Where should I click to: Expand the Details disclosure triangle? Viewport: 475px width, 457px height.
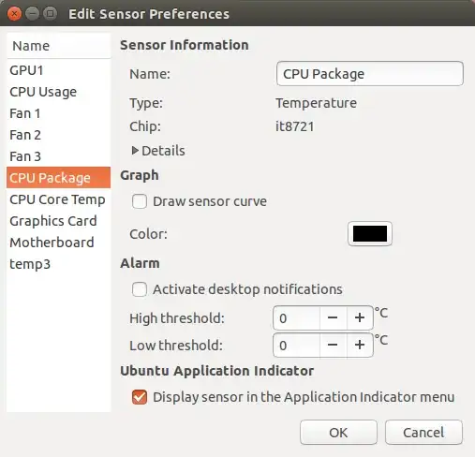[x=135, y=151]
